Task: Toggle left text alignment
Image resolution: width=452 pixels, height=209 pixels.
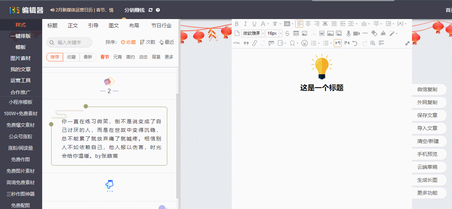Action: [x=299, y=24]
